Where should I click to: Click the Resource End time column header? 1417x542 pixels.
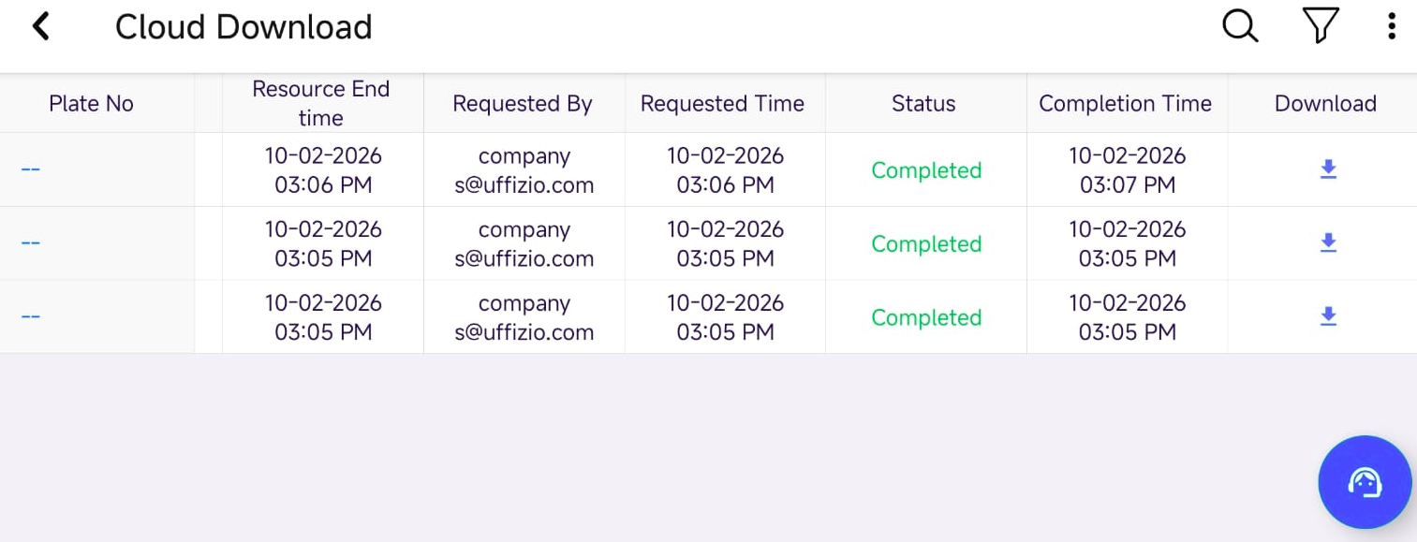pyautogui.click(x=321, y=104)
